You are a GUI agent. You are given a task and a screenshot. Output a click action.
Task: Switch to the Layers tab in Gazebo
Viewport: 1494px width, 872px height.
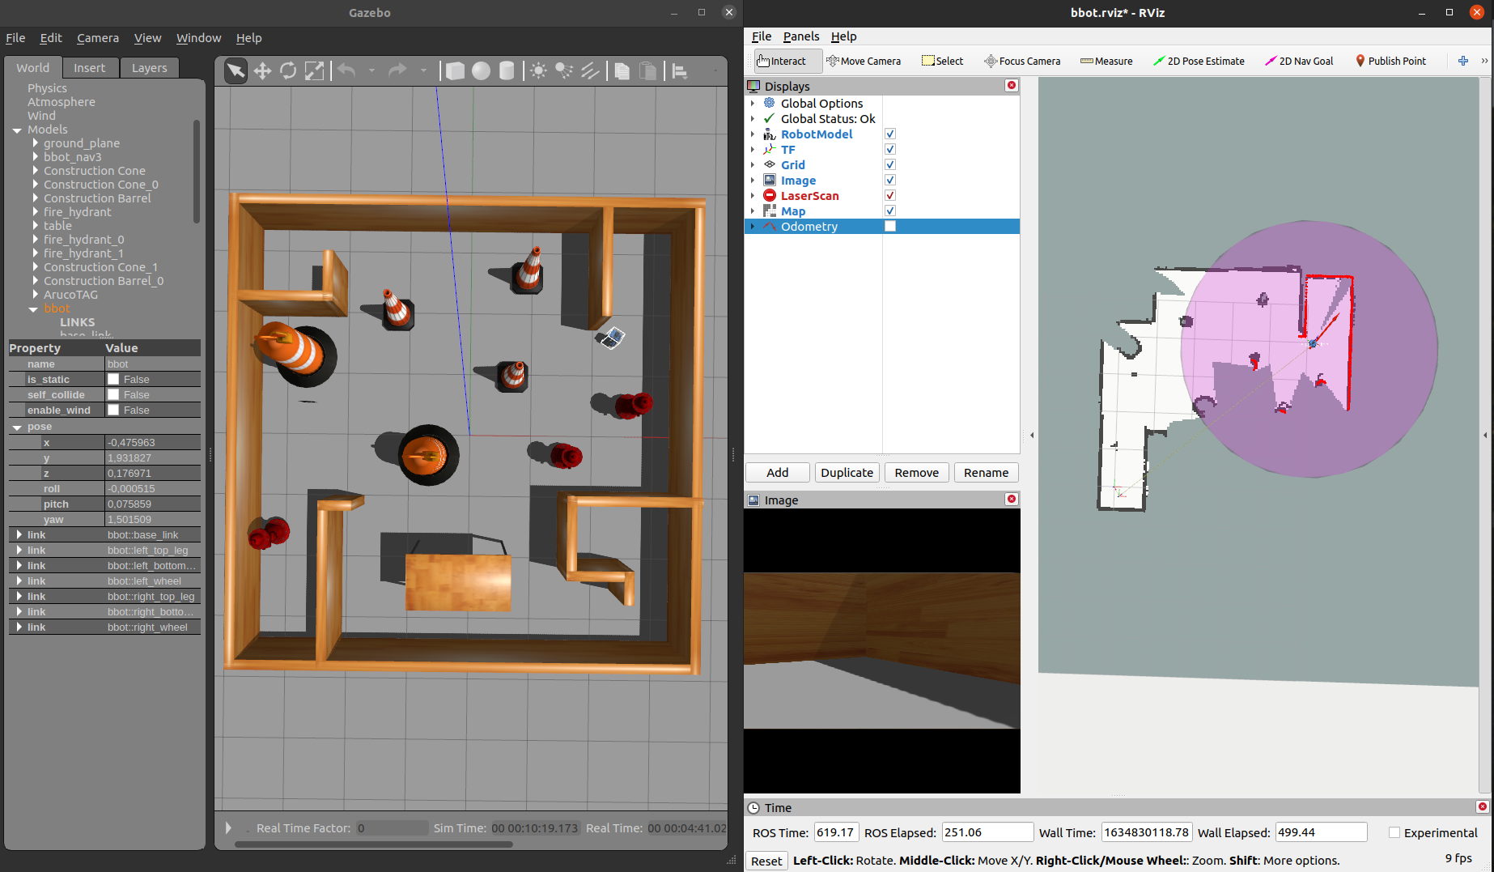pyautogui.click(x=149, y=68)
